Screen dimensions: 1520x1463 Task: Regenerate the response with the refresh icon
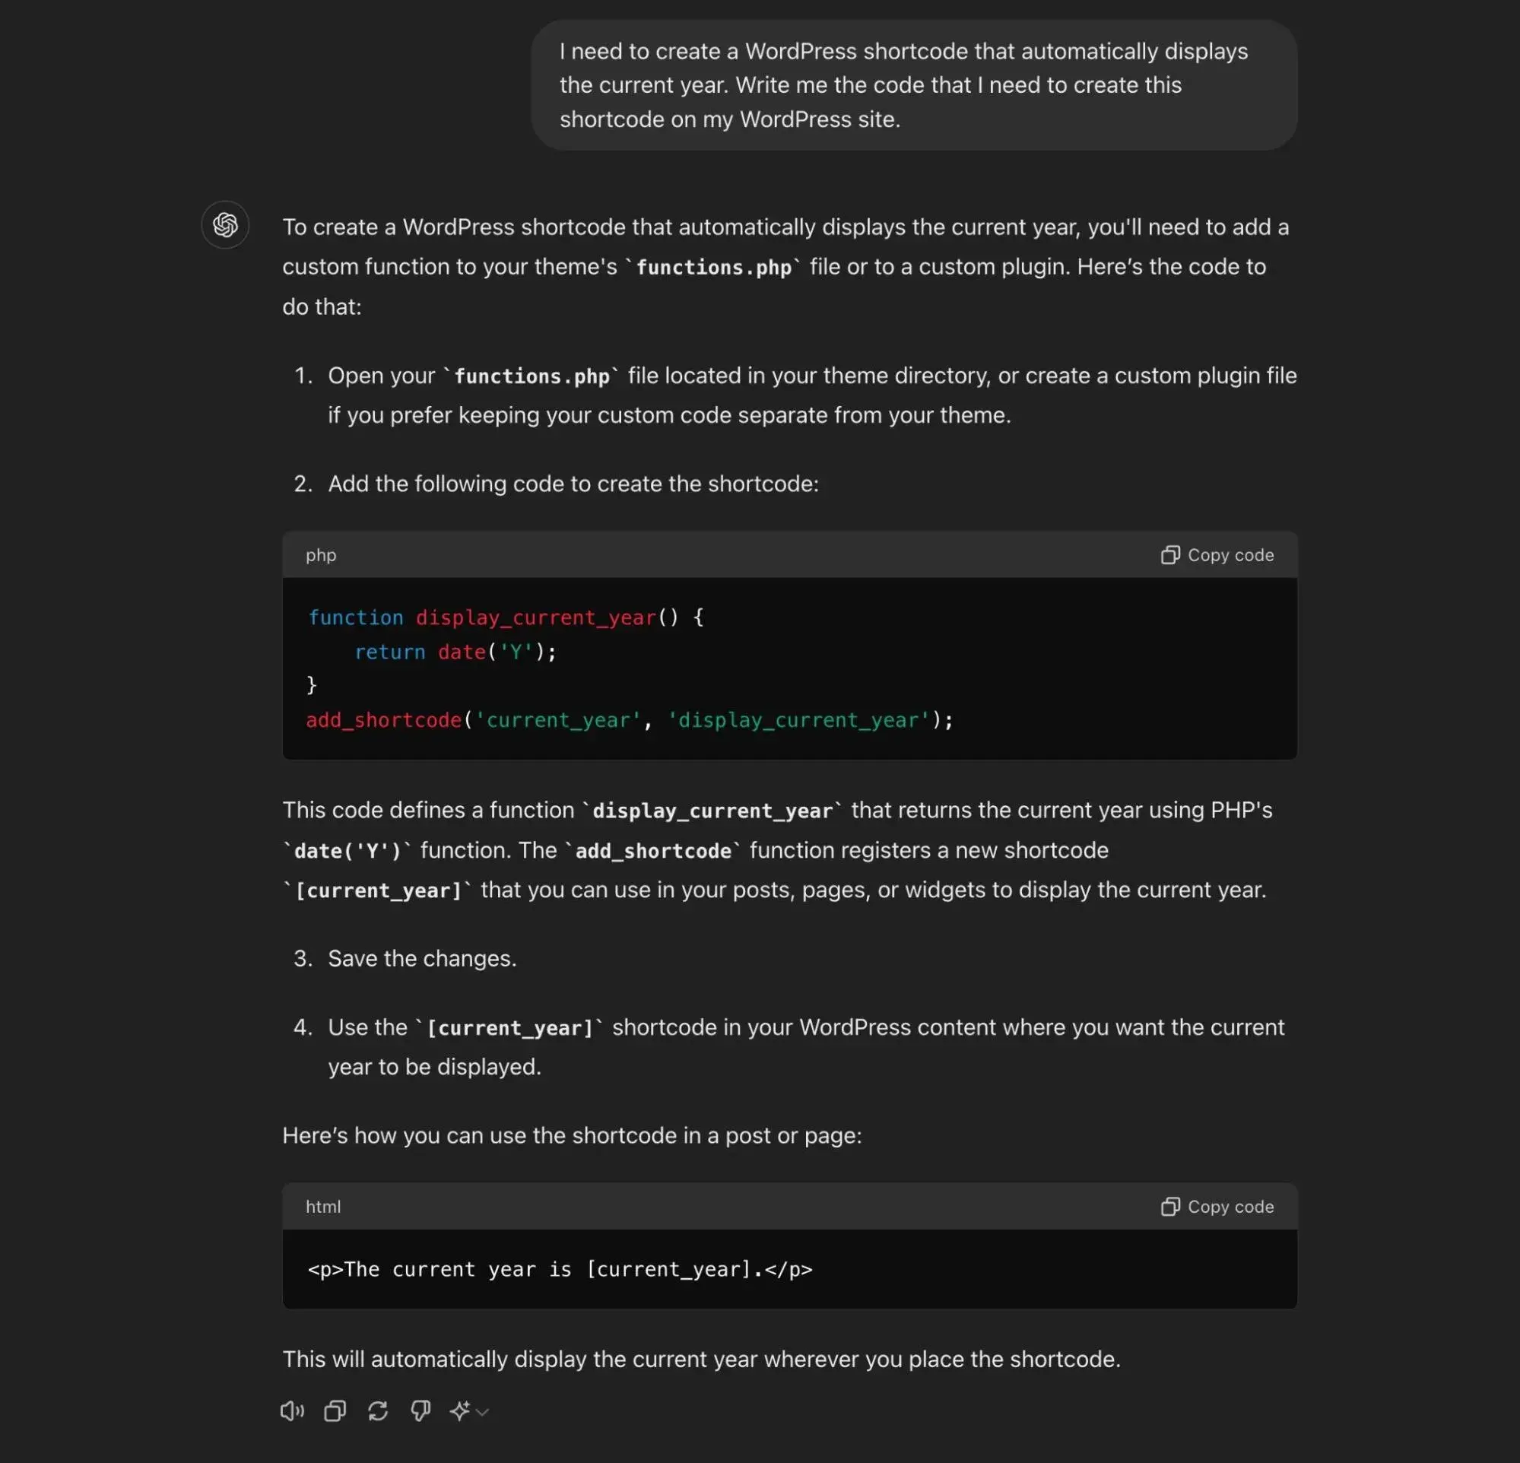tap(378, 1411)
